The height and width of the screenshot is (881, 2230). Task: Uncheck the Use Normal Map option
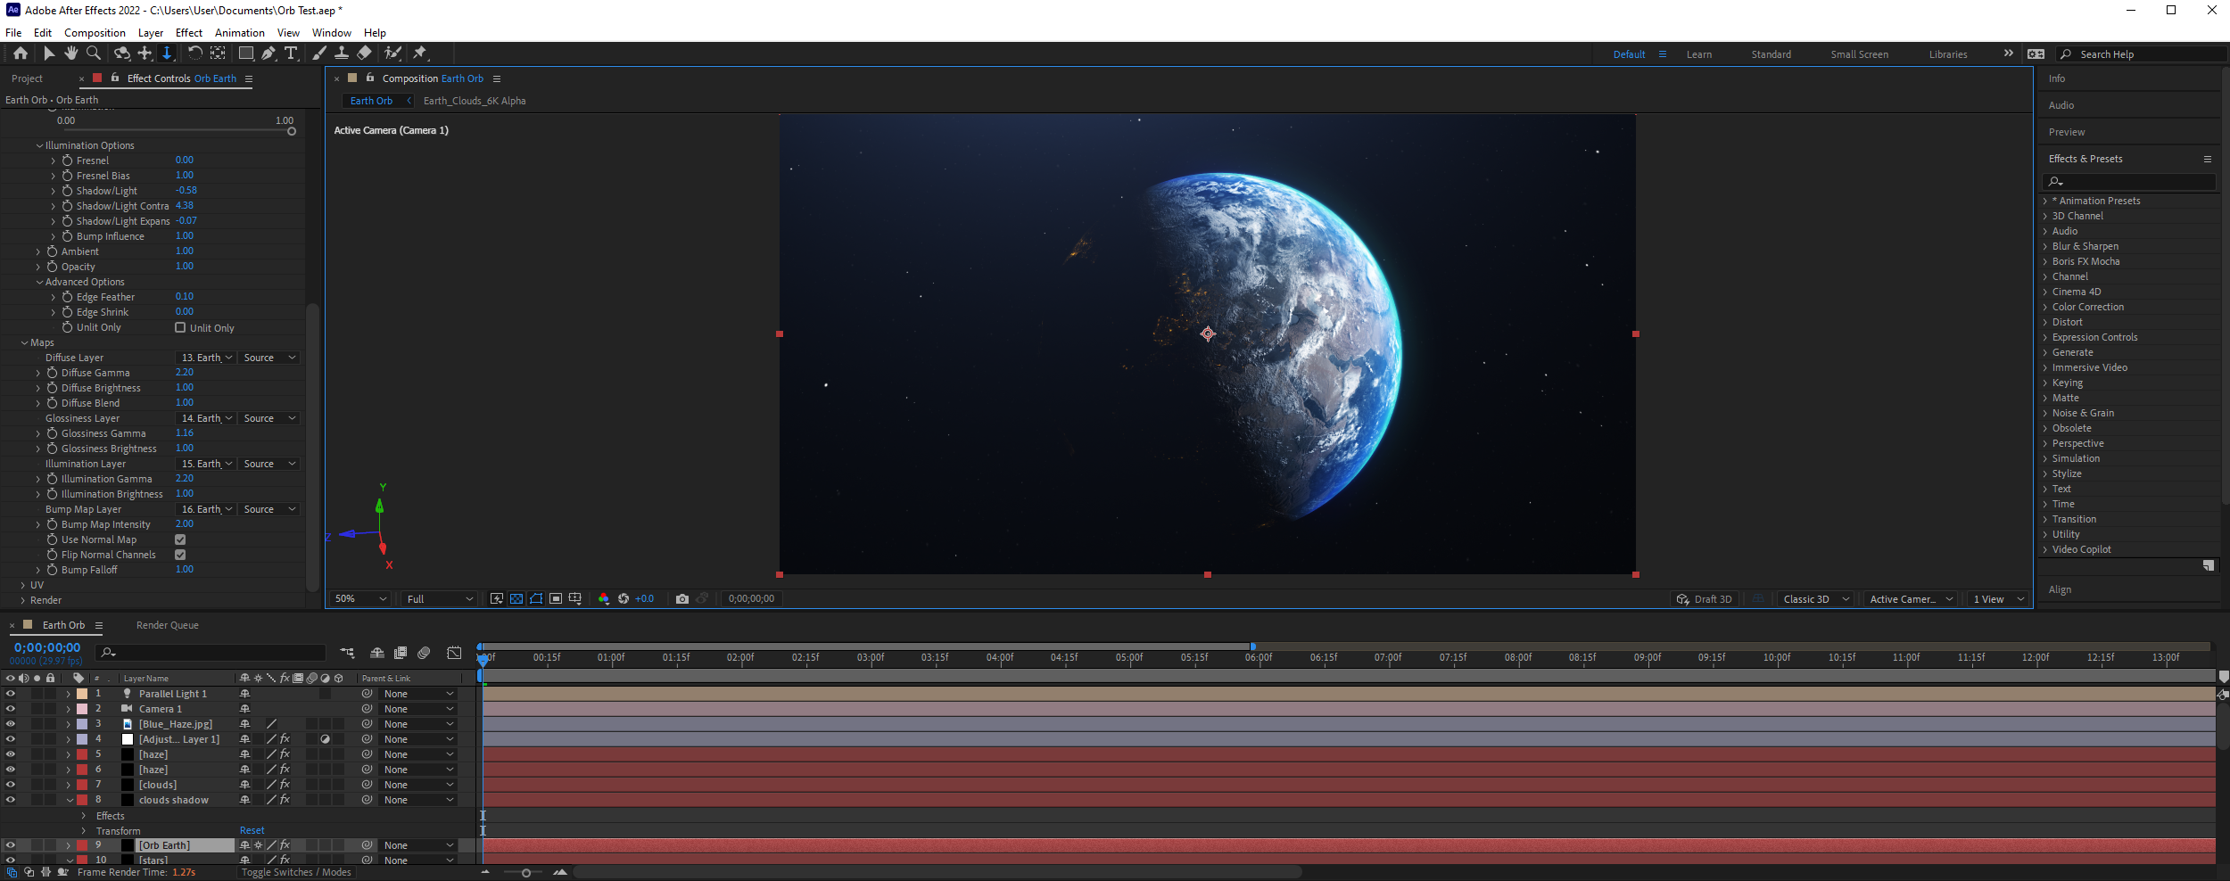click(180, 539)
